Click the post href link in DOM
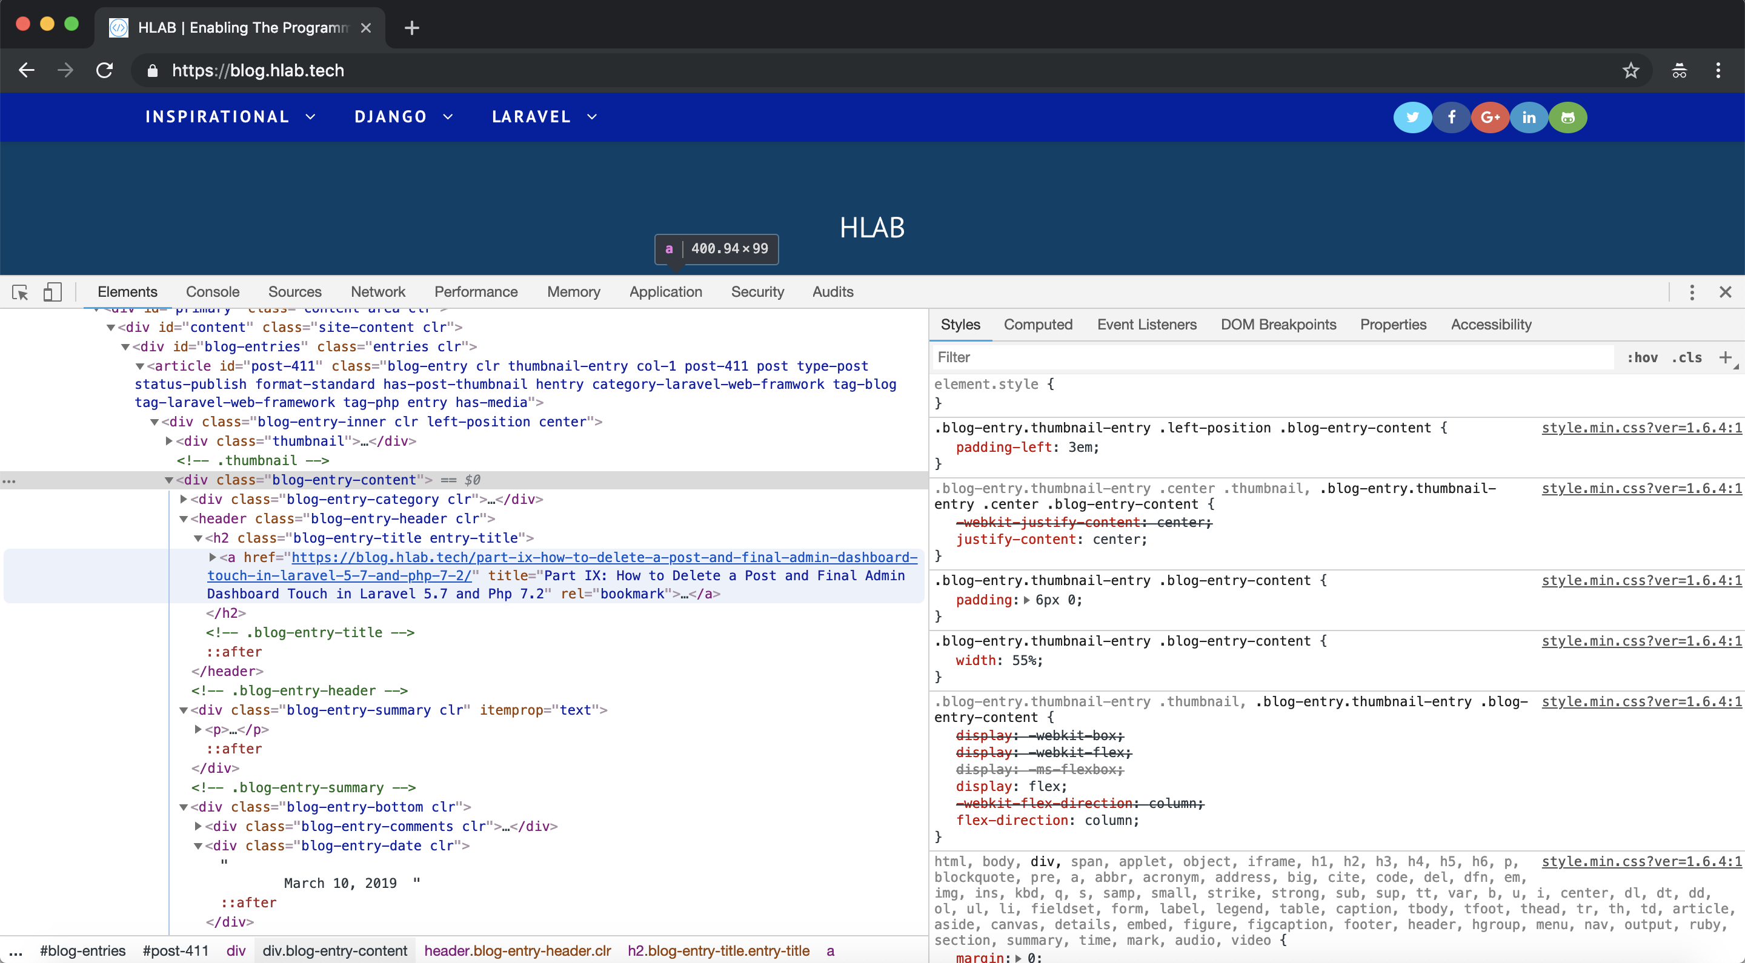The height and width of the screenshot is (963, 1745). pos(562,566)
